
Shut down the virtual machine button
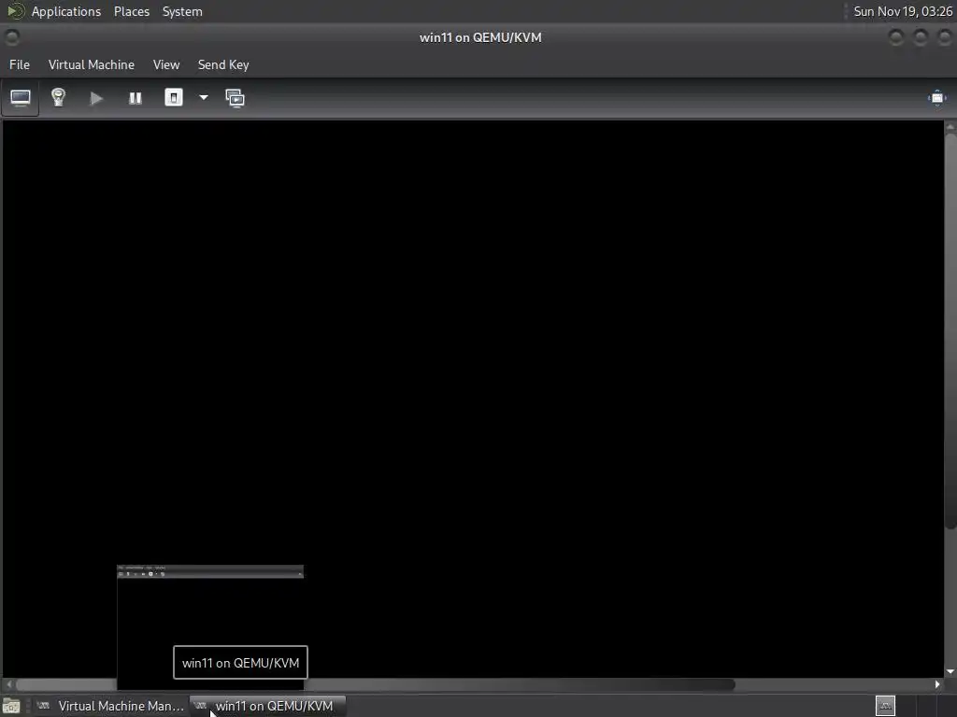click(x=173, y=97)
